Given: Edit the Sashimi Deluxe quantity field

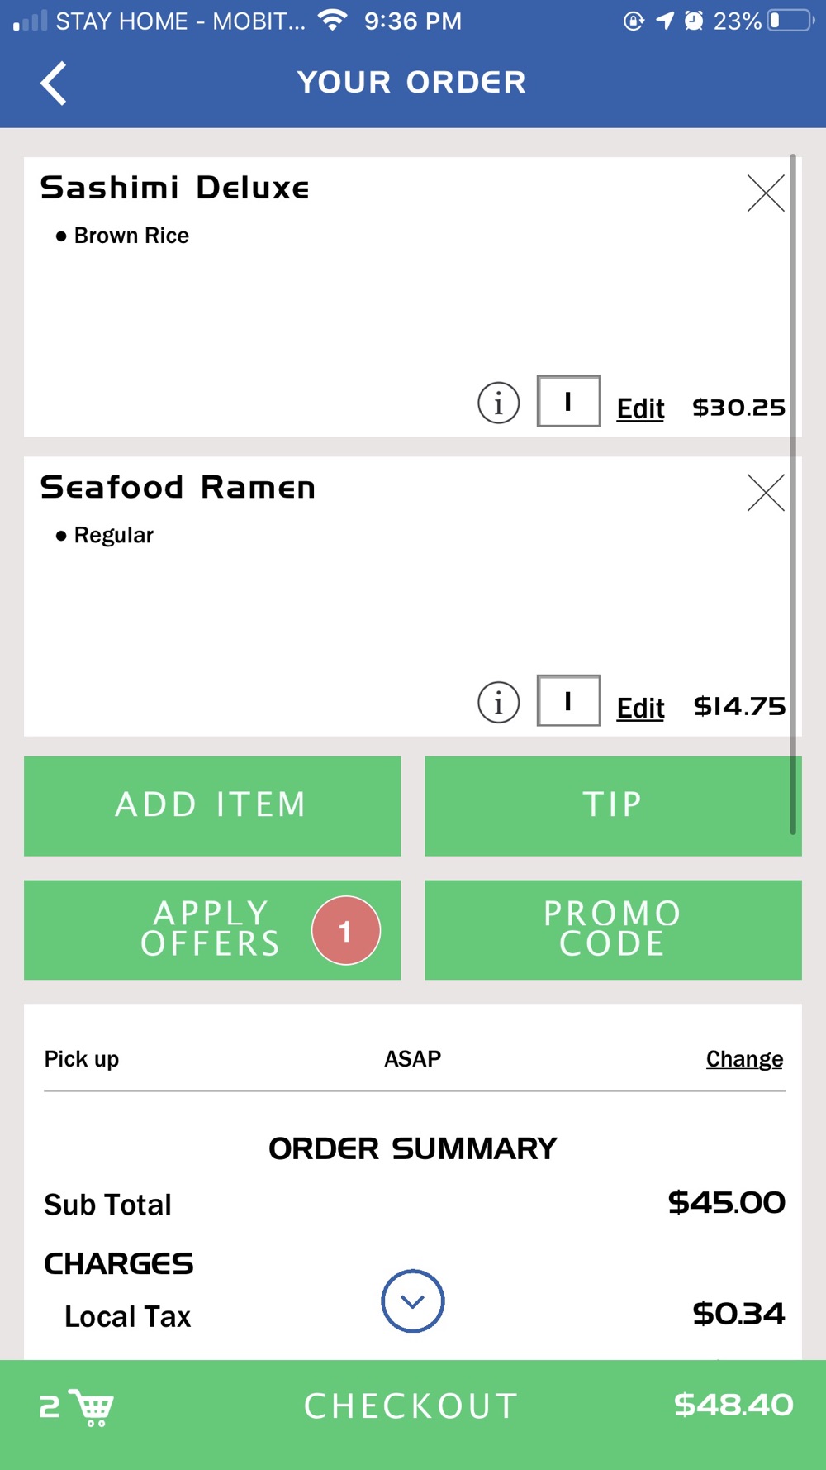Looking at the screenshot, I should coord(568,402).
